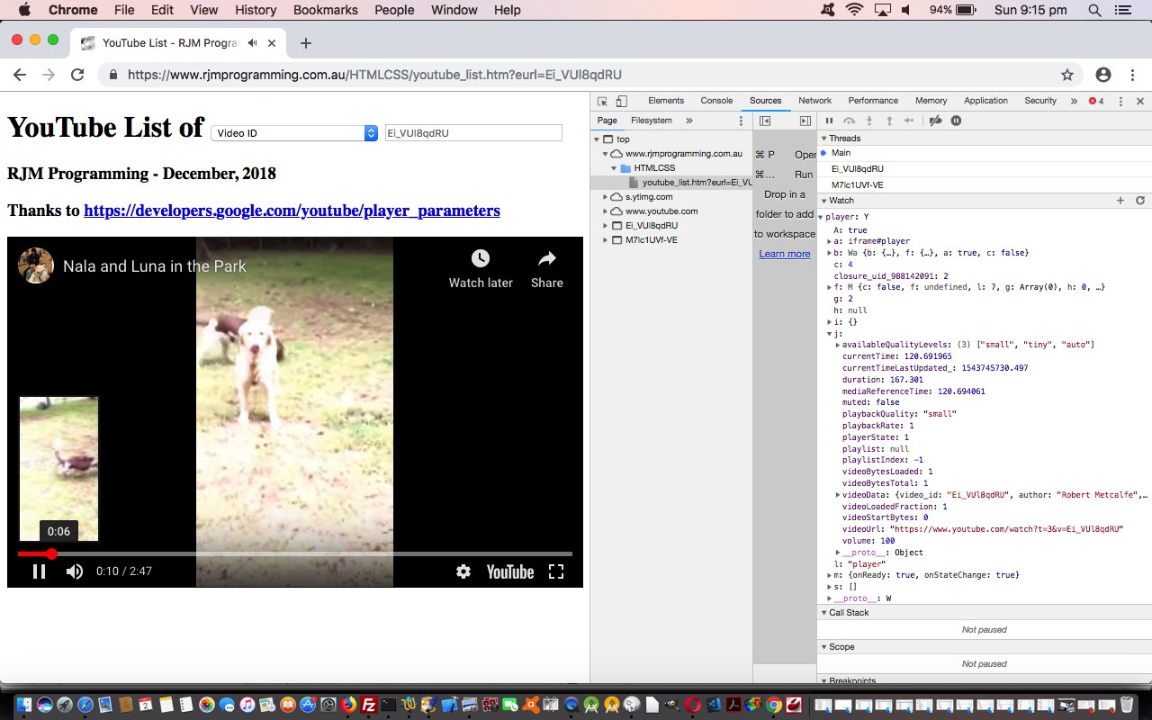Close the DevTools panel
1152x720 pixels.
[x=1140, y=101]
